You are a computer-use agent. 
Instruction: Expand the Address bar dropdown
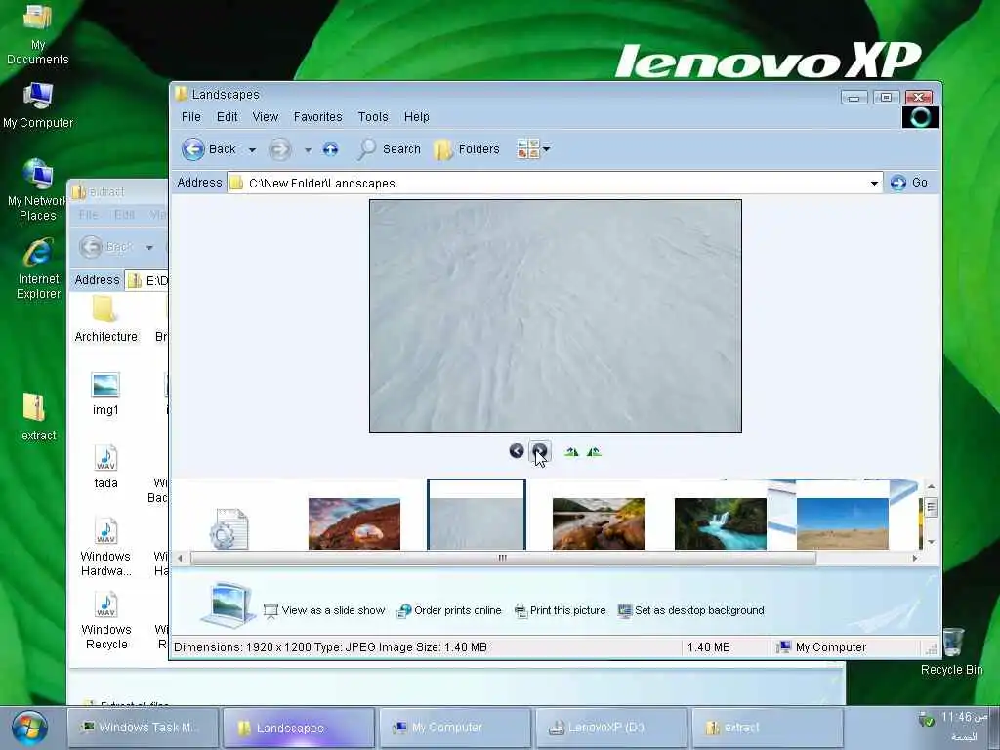click(874, 183)
